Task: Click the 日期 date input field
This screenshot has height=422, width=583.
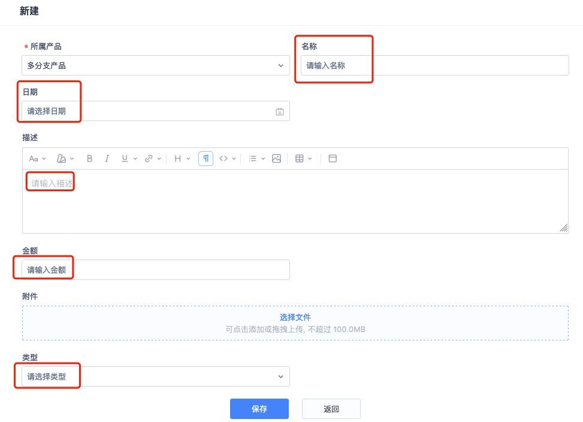Action: click(x=155, y=111)
